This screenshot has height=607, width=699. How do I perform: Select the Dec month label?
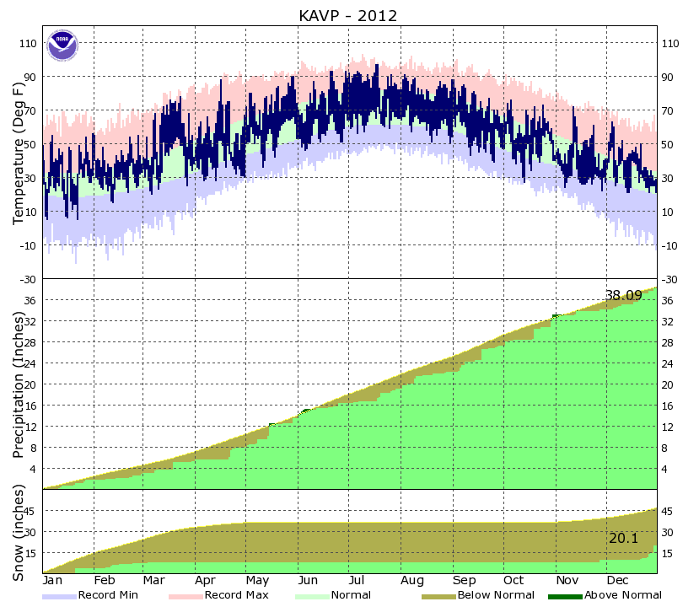click(618, 581)
